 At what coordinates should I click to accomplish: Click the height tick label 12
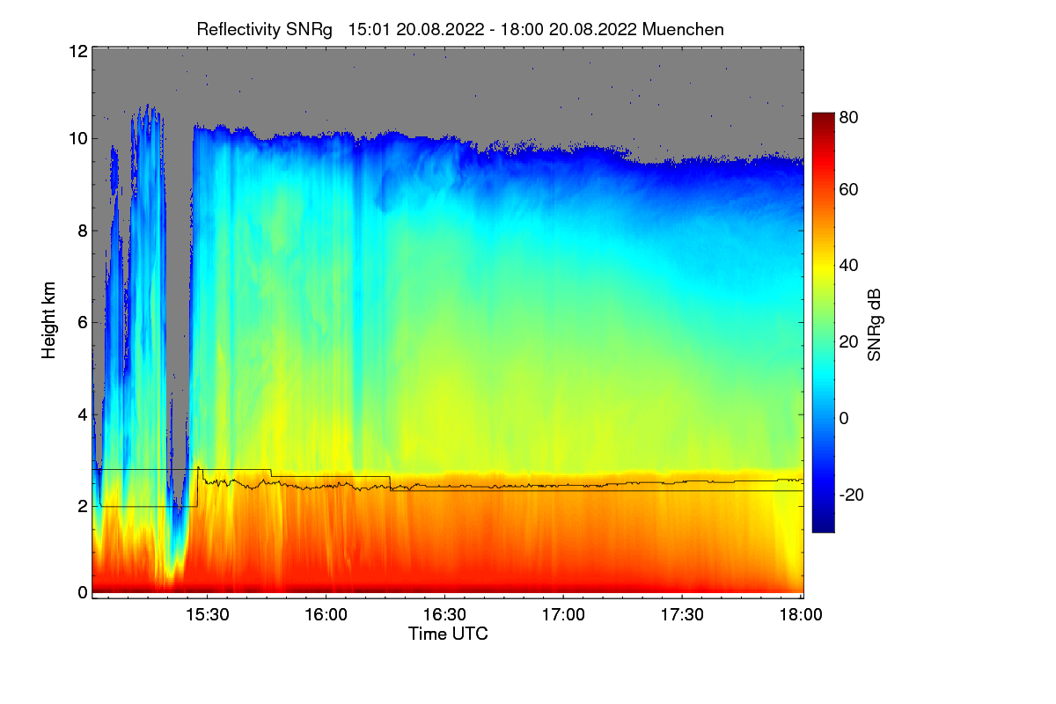click(x=77, y=51)
